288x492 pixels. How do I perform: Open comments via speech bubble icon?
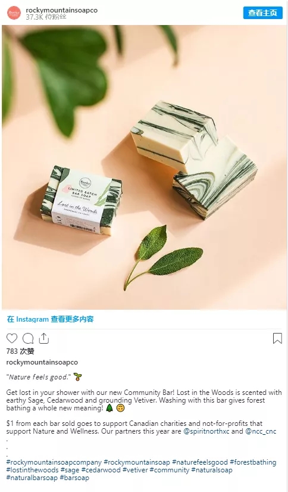coord(28,338)
